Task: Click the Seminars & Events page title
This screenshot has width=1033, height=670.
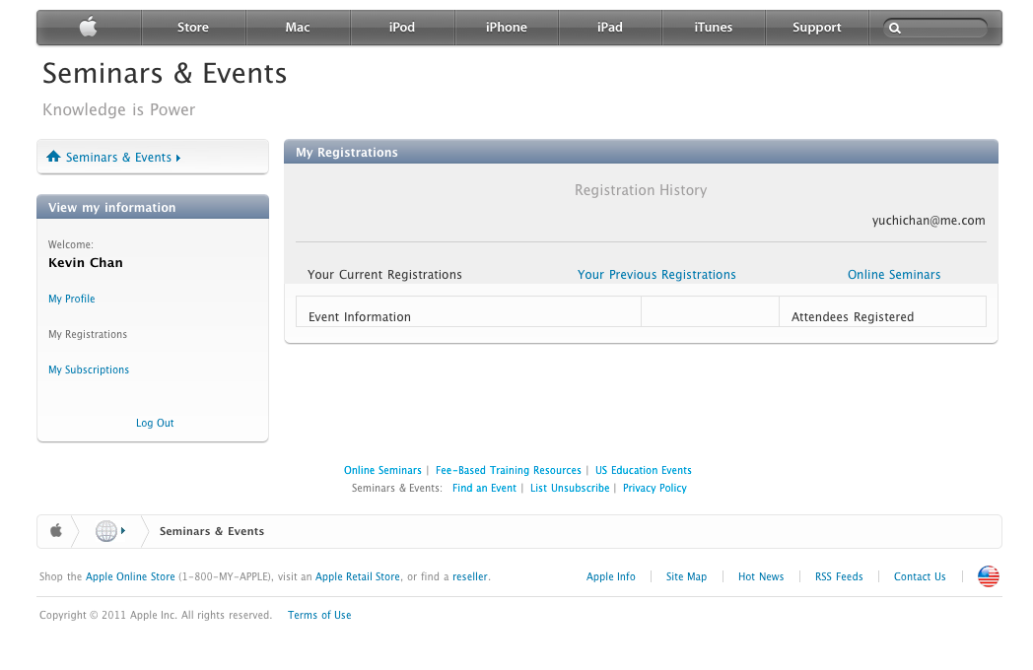Action: [x=165, y=73]
